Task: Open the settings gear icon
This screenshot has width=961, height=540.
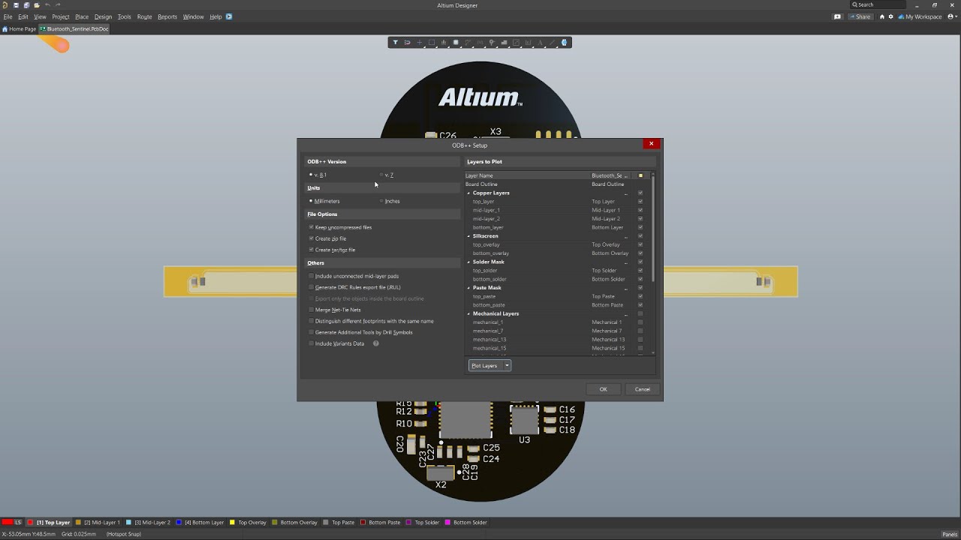Action: [891, 16]
